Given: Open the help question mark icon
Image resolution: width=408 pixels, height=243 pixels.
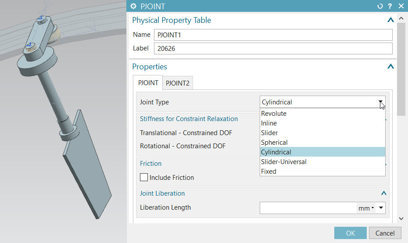Looking at the screenshot, I should (390, 6).
